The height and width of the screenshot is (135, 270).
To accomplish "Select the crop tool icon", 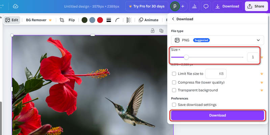I will (62, 20).
